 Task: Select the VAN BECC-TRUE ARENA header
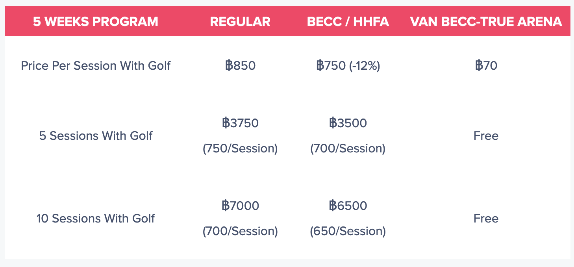(x=486, y=22)
